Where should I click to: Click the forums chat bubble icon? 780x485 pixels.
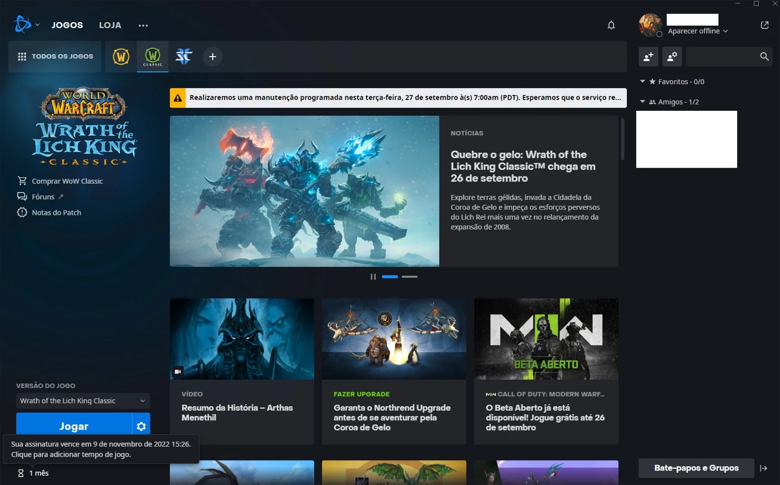(22, 197)
